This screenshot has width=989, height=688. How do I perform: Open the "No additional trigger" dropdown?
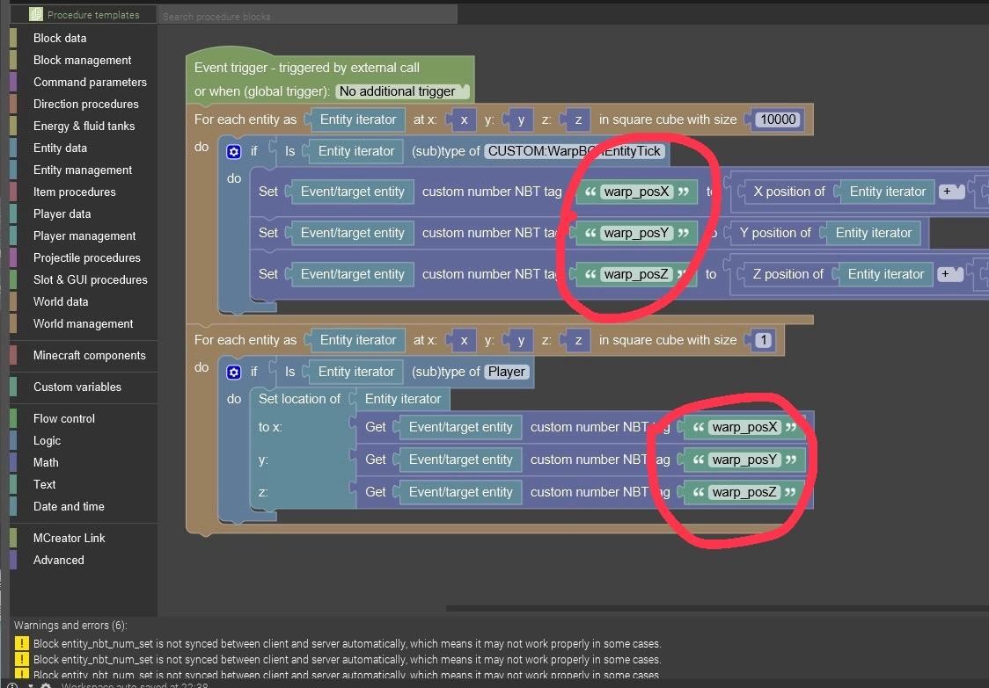402,91
